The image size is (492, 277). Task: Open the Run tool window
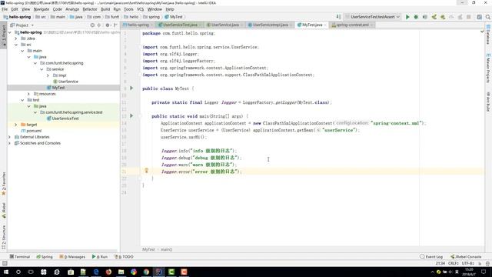[x=100, y=256]
